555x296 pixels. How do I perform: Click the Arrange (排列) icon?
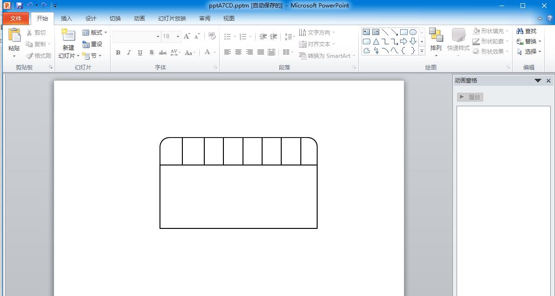click(436, 35)
